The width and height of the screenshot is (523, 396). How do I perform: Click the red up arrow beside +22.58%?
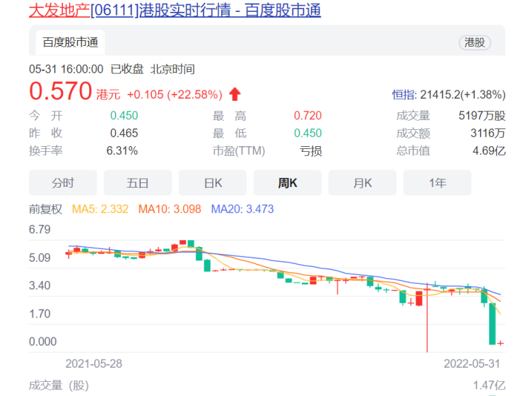click(x=235, y=94)
